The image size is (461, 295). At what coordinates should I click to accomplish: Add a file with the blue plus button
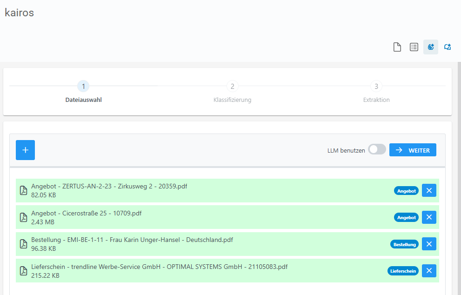[25, 150]
